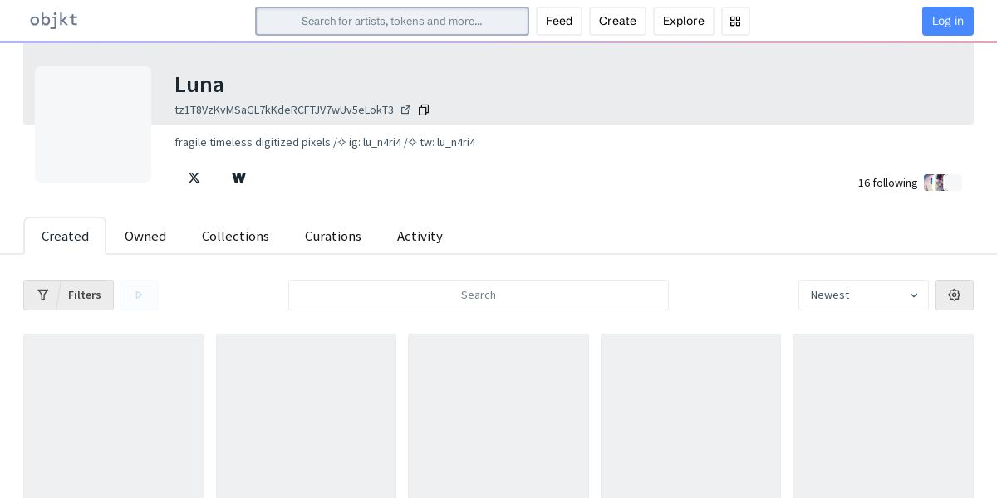The width and height of the screenshot is (997, 498).
Task: Open wallet address external link icon
Action: pos(405,110)
